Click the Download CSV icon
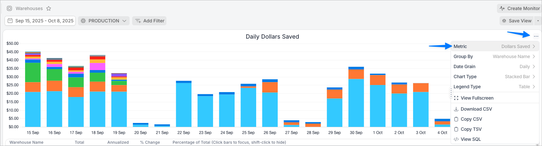 tap(456, 109)
